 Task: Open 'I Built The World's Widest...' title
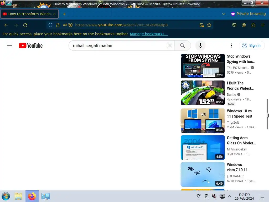pos(240,86)
